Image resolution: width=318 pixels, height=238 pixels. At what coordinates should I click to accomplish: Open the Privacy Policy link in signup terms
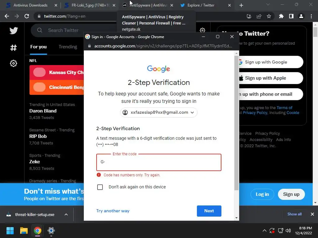tap(255, 113)
